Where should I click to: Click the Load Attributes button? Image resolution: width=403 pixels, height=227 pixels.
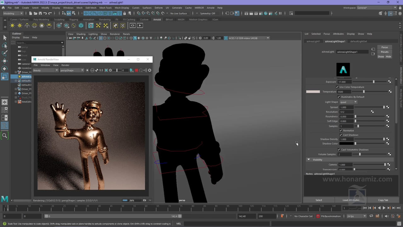[351, 200]
